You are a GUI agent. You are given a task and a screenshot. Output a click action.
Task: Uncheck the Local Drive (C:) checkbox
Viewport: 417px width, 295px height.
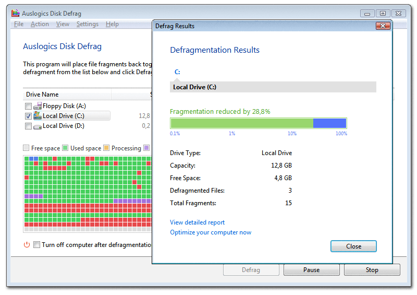[28, 116]
